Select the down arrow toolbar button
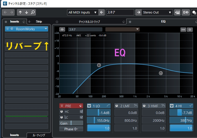This screenshot has height=138, width=197. [x=27, y=12]
